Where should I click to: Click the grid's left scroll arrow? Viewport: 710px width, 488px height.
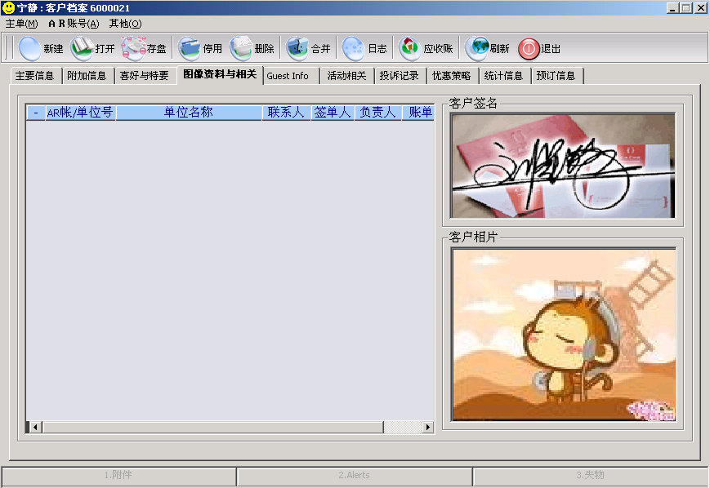tap(36, 428)
